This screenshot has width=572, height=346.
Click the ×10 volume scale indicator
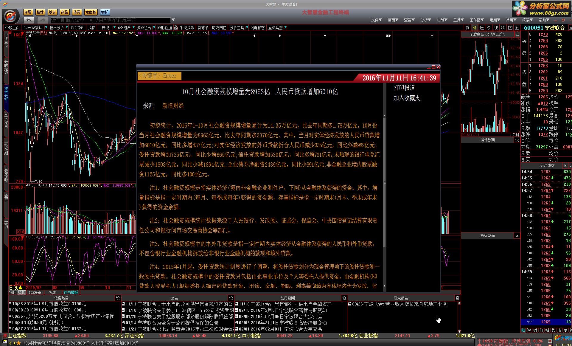[20, 232]
